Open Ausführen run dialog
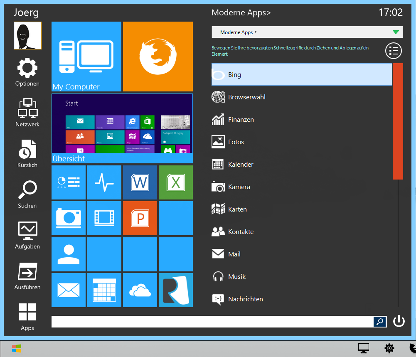416x357 pixels. coord(27,276)
